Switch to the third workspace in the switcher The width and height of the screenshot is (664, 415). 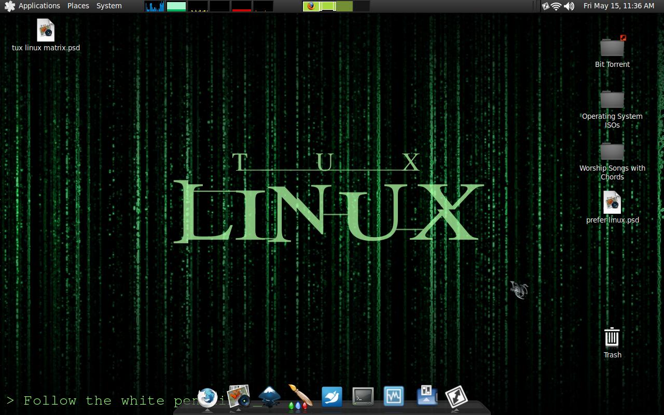(x=344, y=6)
